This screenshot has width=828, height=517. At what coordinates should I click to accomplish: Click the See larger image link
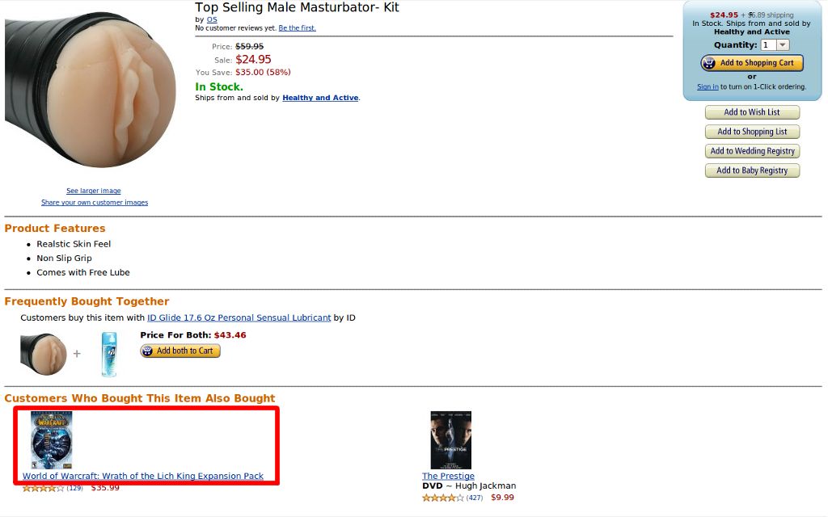[94, 191]
